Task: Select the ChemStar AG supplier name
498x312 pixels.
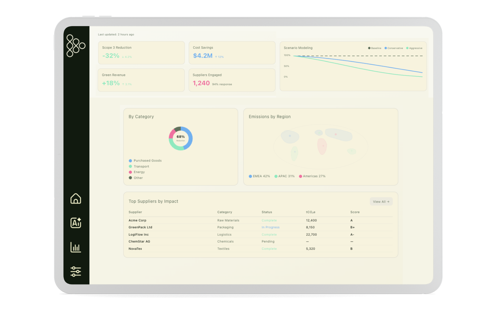Action: [x=139, y=241]
